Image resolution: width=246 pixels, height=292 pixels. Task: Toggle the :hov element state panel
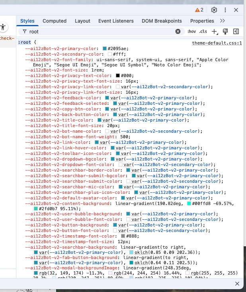click(191, 31)
